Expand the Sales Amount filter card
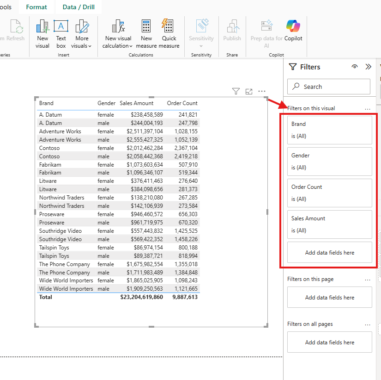Screen dimensions: 381x380 pyautogui.click(x=330, y=224)
